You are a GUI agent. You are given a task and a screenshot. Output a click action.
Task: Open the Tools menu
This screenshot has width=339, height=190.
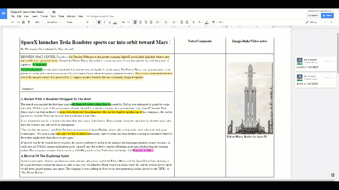click(x=53, y=16)
